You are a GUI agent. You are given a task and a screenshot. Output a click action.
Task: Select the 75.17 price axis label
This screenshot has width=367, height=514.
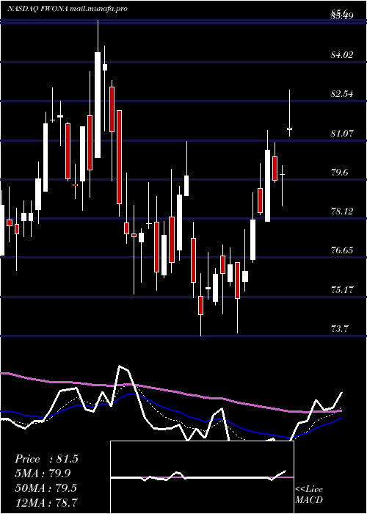(342, 290)
